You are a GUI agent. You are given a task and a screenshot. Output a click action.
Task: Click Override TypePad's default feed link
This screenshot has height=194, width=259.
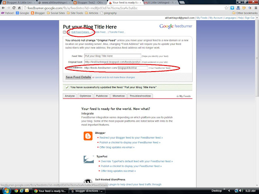pyautogui.click(x=137, y=161)
